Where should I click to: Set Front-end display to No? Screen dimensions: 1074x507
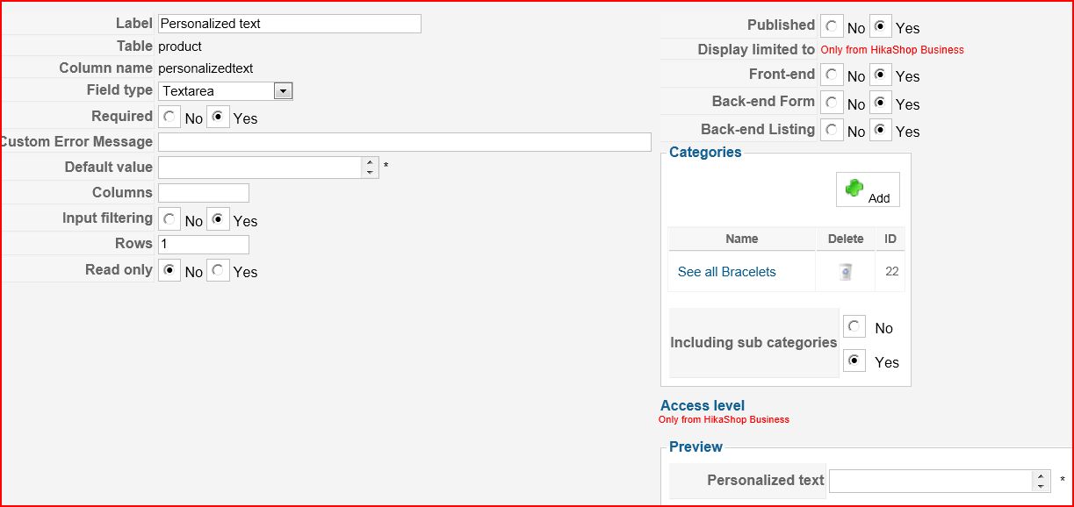pos(832,75)
